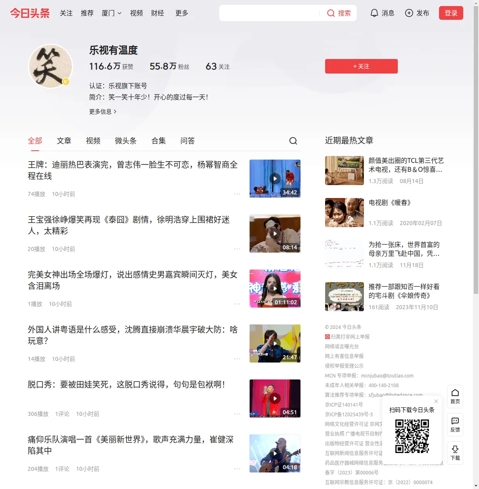Go to 关注 in top navigation

click(x=66, y=13)
